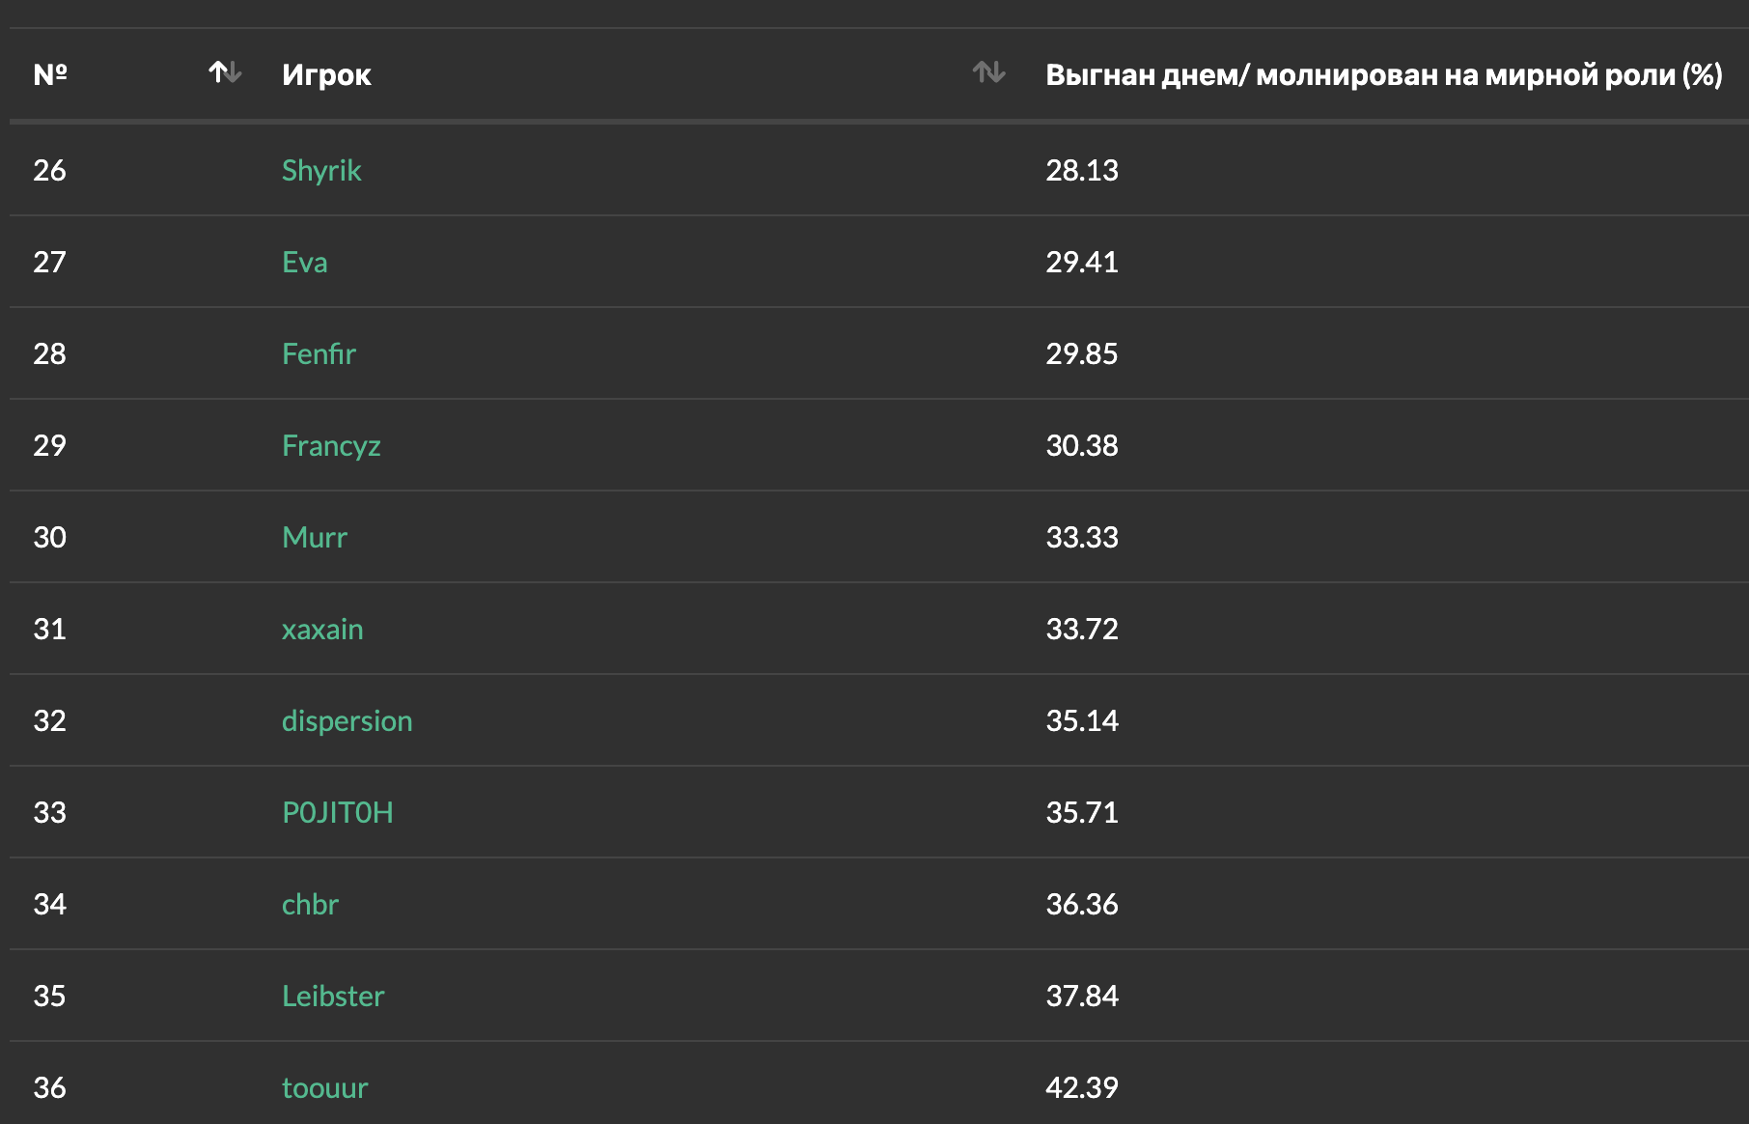Click sort arrows icon beside № column
The image size is (1749, 1124).
coord(225,72)
